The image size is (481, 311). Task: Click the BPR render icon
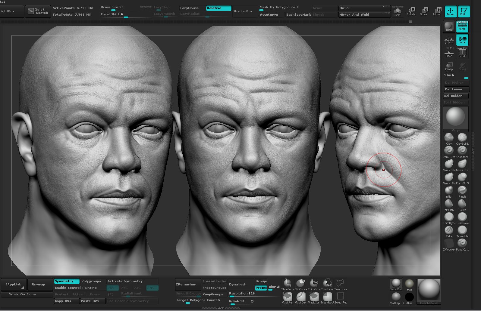pos(449,26)
